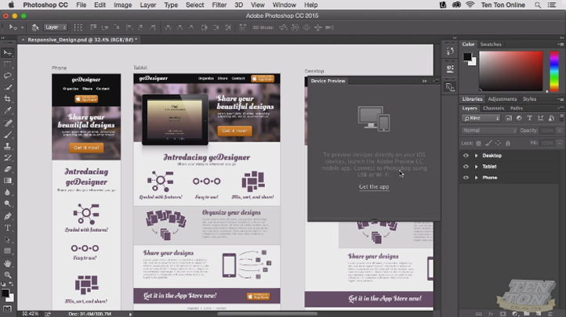
Task: Select the Brush tool
Action: click(8, 135)
